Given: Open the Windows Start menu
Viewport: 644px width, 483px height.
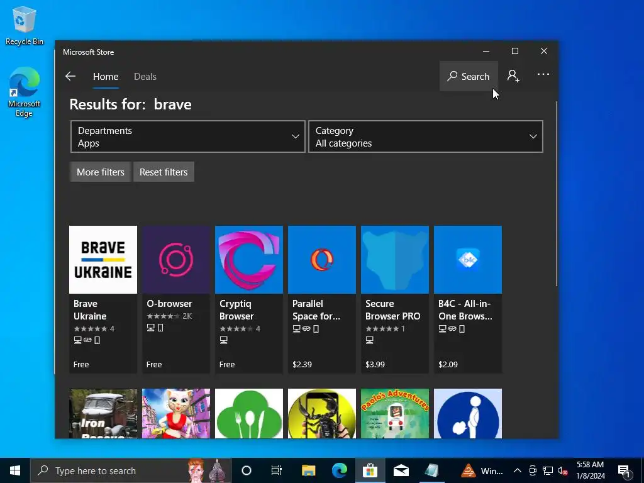Looking at the screenshot, I should (15, 470).
